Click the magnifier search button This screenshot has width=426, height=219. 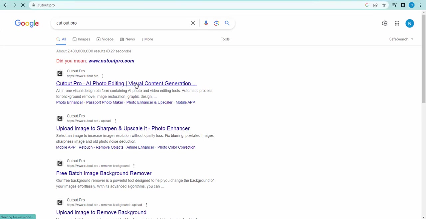coord(227,23)
